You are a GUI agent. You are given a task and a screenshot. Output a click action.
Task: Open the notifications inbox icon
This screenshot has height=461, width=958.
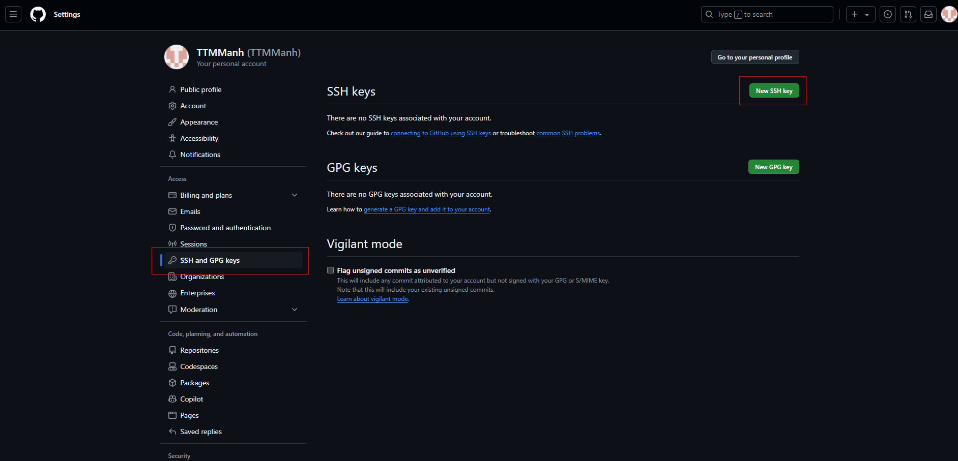pos(928,14)
